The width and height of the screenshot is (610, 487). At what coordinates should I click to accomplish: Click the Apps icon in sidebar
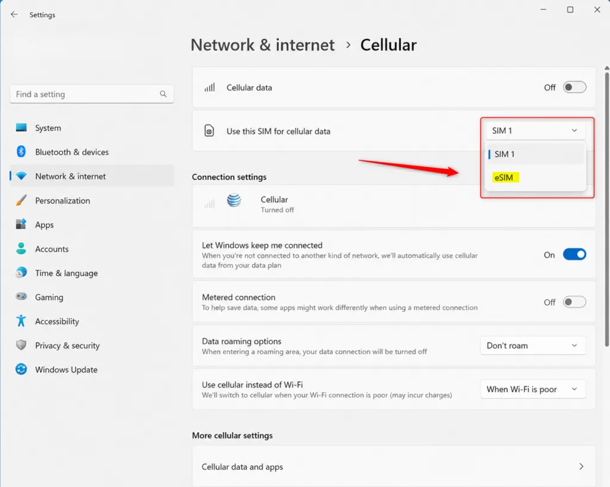(x=21, y=224)
